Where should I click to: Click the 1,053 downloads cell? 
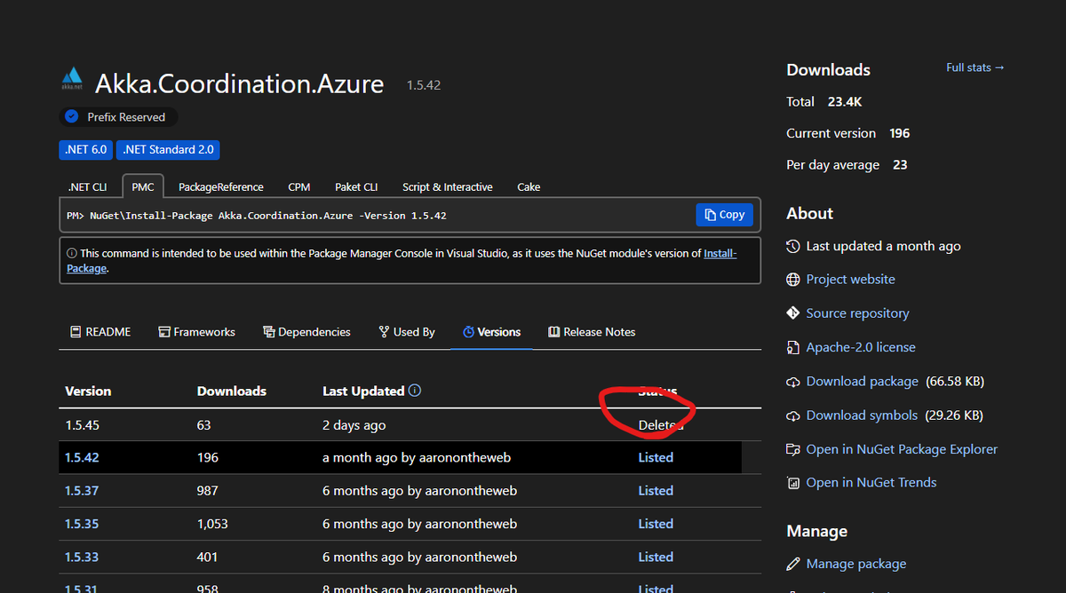pyautogui.click(x=212, y=525)
